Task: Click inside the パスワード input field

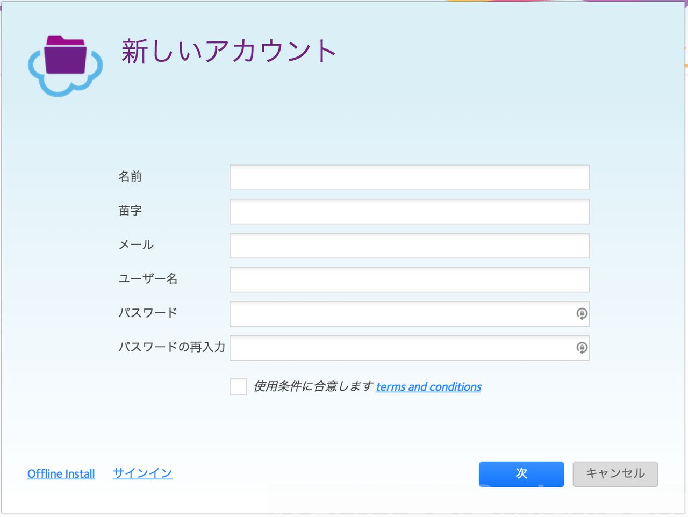Action: [410, 314]
